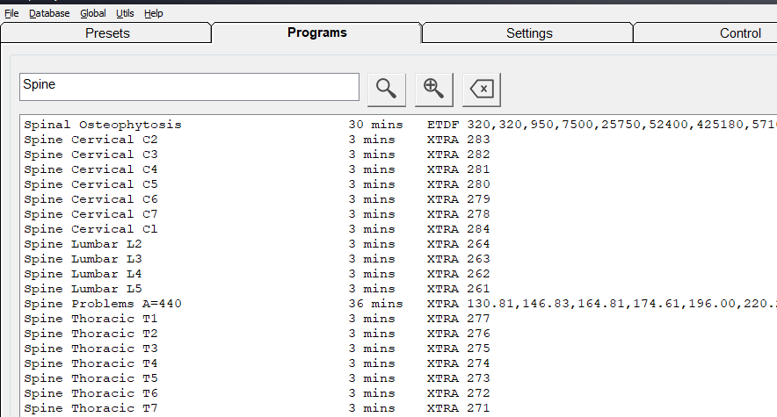Screen dimensions: 777x417
Task: Select the Programs tab
Action: click(x=317, y=32)
